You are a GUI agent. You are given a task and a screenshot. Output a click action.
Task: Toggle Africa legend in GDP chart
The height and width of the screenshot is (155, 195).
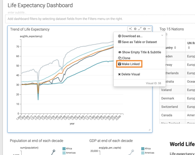143,149
